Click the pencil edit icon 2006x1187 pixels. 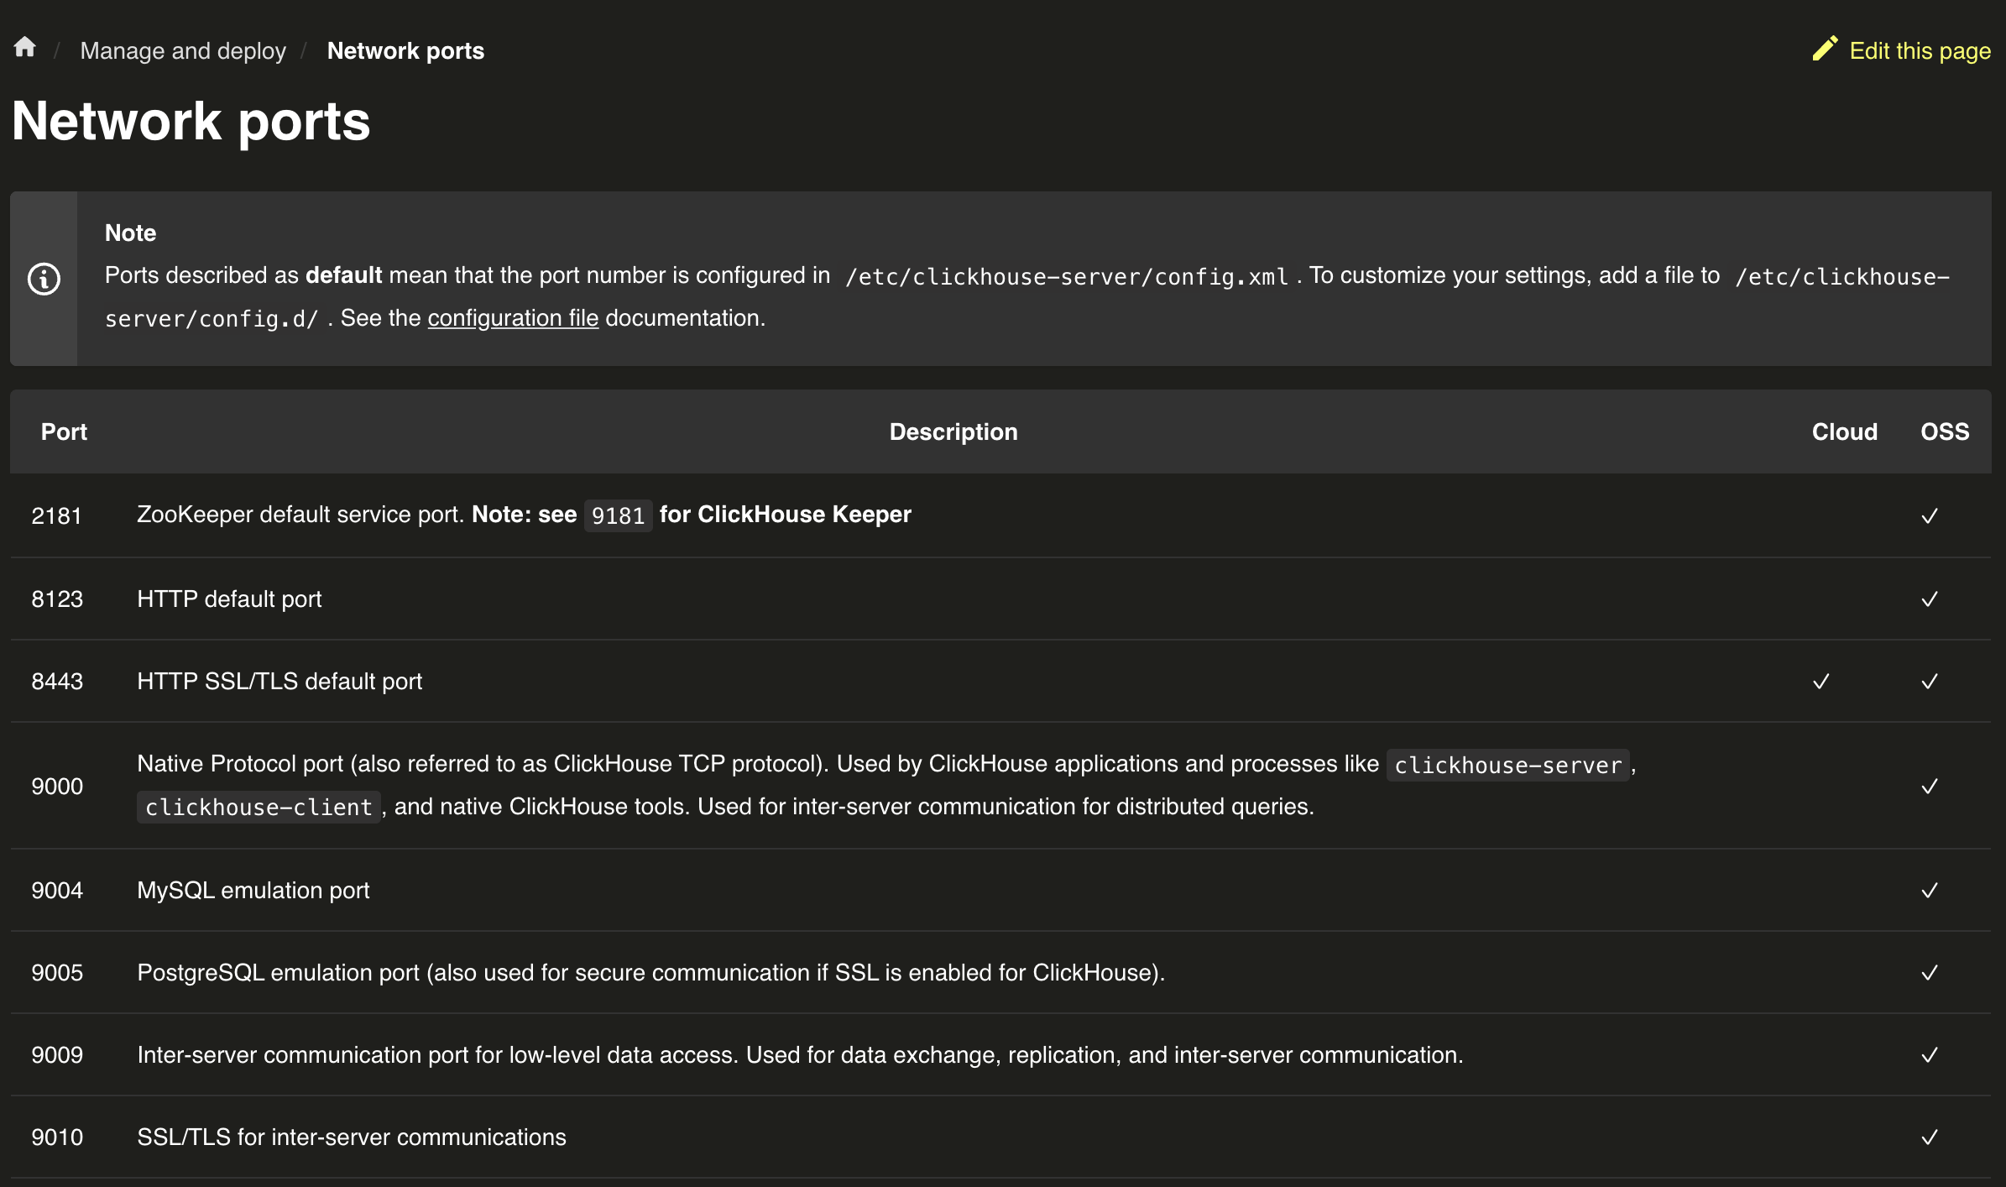(1824, 49)
